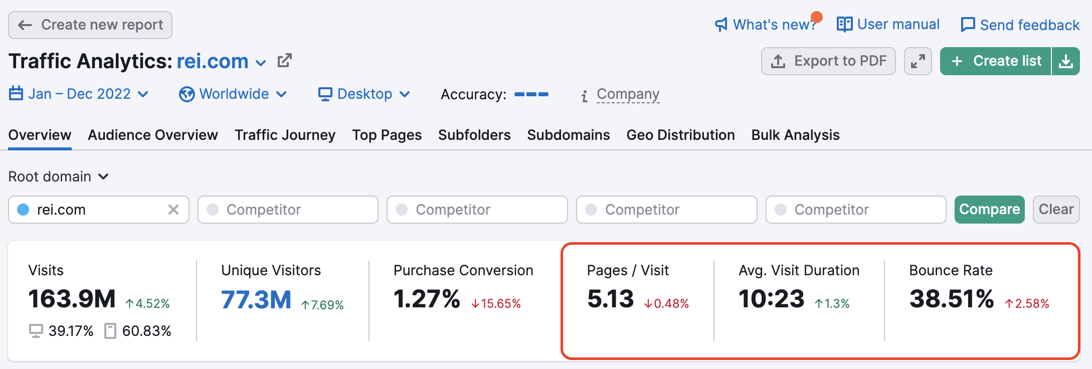
Task: Click the desktop share 39.17% value
Action: [71, 331]
